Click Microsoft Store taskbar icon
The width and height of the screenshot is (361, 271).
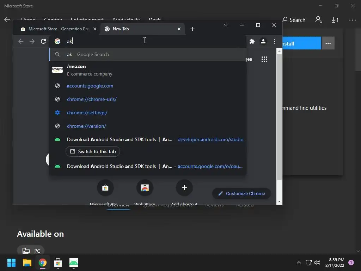pyautogui.click(x=58, y=263)
